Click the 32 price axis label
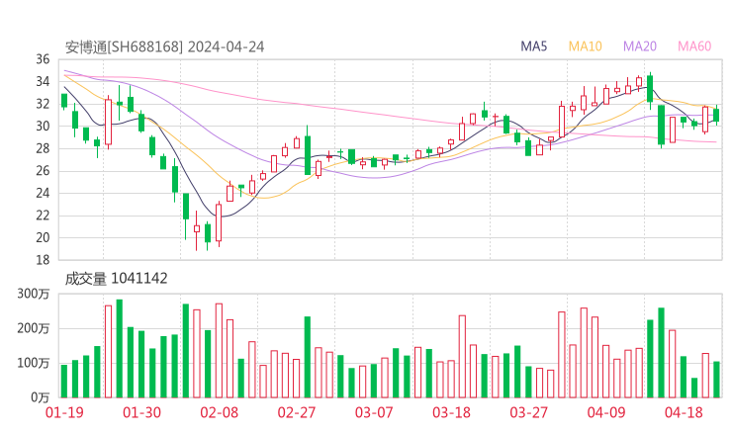The image size is (732, 435). (43, 104)
